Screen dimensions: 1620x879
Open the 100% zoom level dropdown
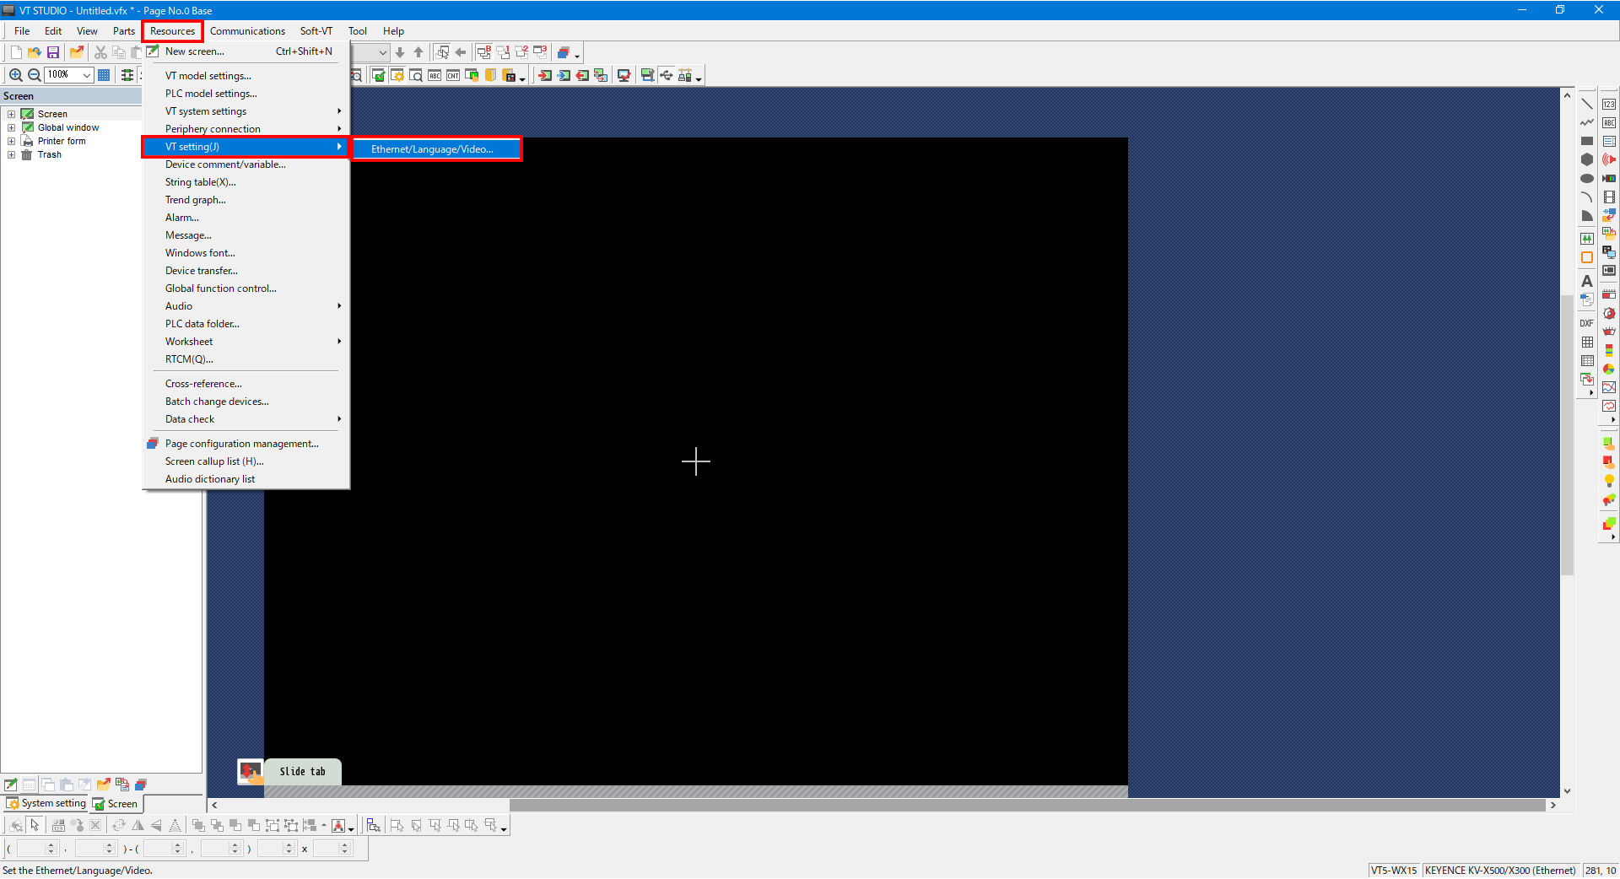(x=86, y=75)
